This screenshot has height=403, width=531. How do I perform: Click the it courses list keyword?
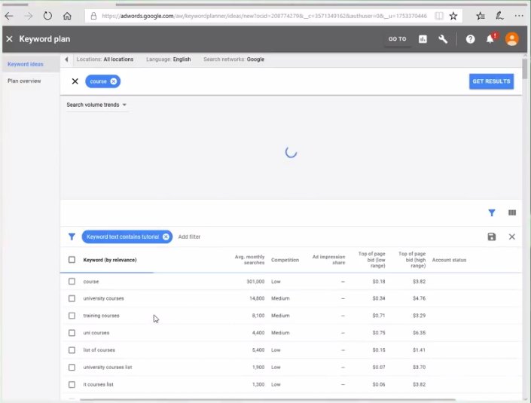point(98,384)
